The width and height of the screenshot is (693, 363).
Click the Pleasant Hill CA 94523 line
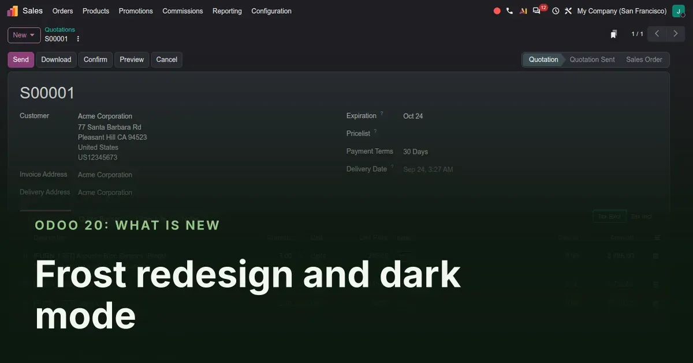113,137
